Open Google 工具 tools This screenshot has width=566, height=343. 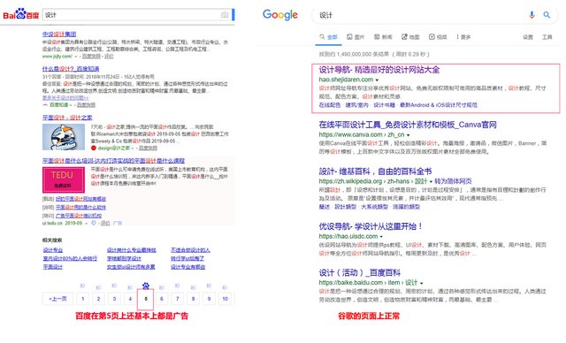(x=547, y=37)
